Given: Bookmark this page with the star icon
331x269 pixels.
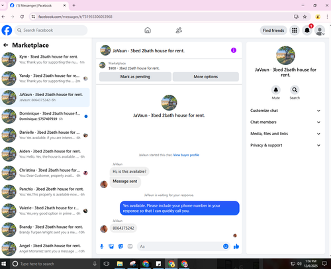Looking at the screenshot, I should (305, 17).
